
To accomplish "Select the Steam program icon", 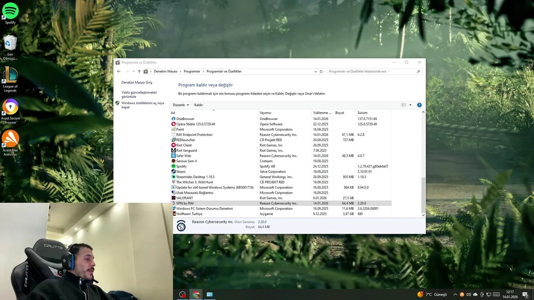I will 174,172.
